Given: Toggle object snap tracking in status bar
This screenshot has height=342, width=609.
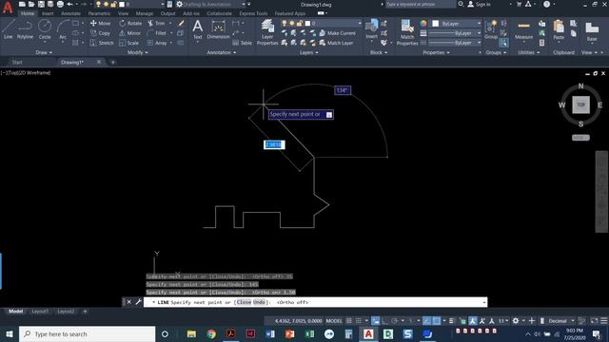Looking at the screenshot, I should pyautogui.click(x=427, y=321).
